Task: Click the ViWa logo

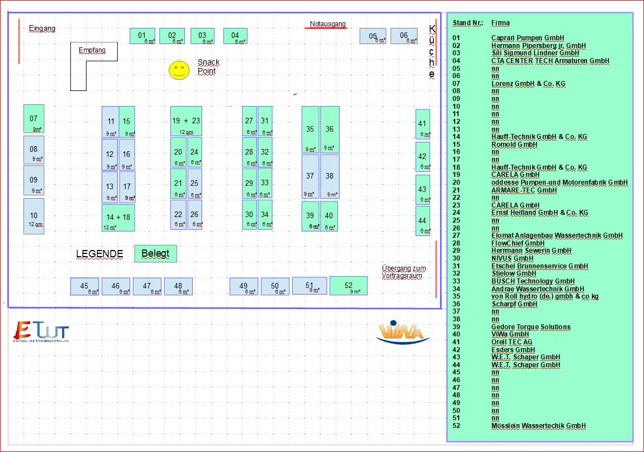Action: [x=403, y=332]
